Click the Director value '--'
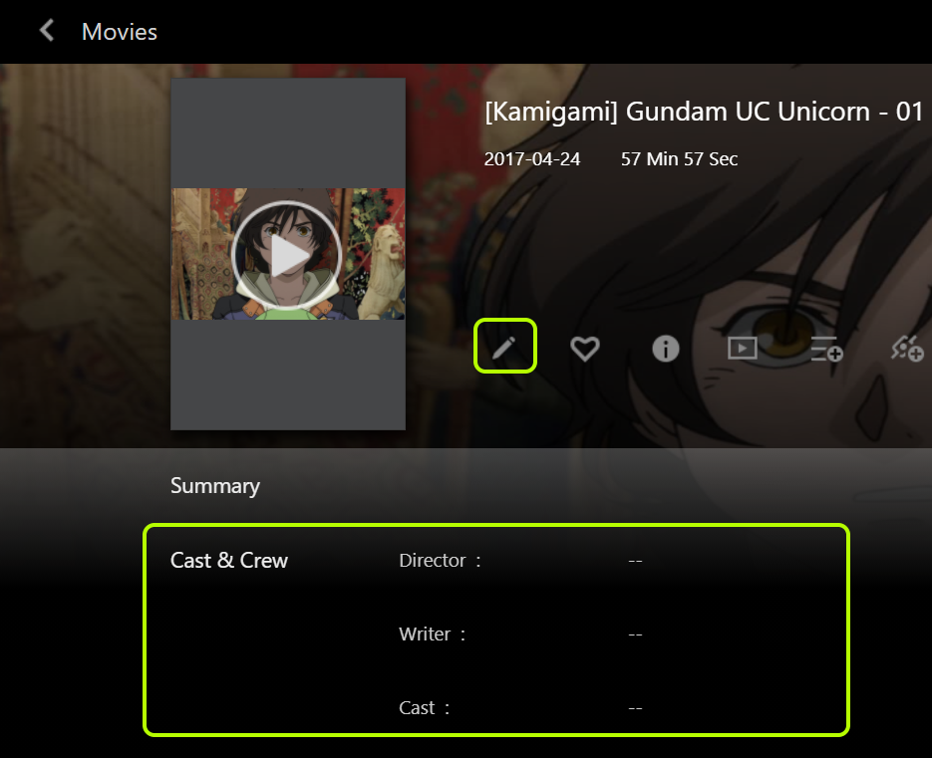This screenshot has height=758, width=932. tap(635, 561)
